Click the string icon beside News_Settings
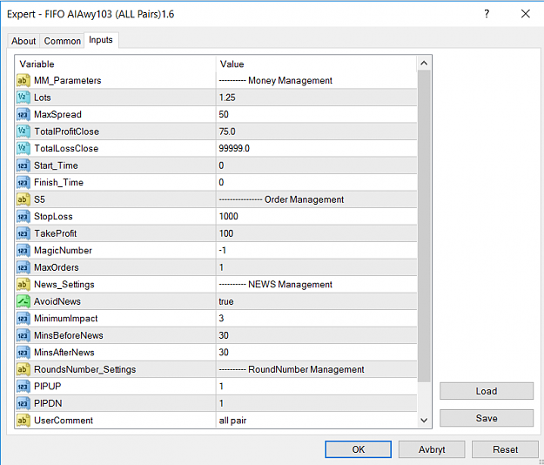 (x=23, y=285)
